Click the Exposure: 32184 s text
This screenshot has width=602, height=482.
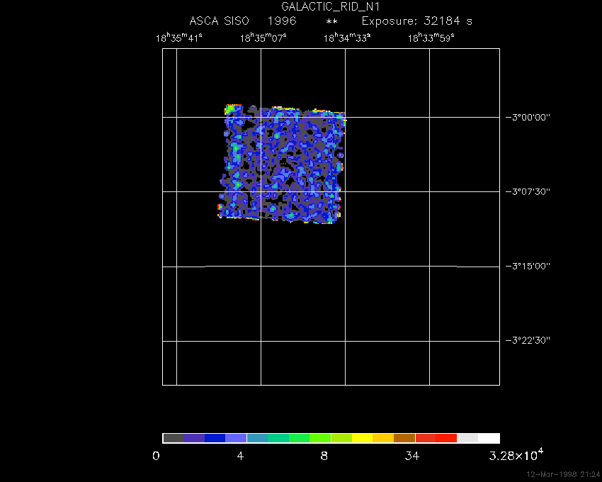417,21
